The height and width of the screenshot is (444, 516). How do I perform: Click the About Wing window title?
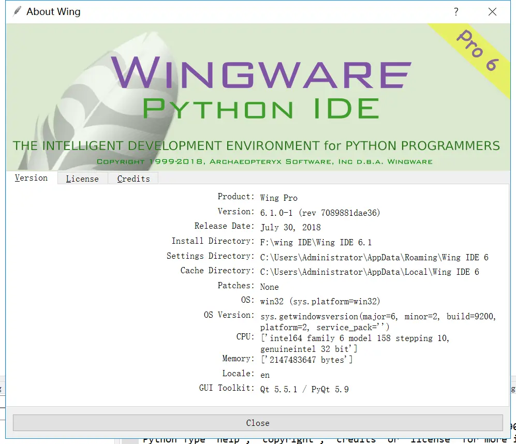click(53, 11)
